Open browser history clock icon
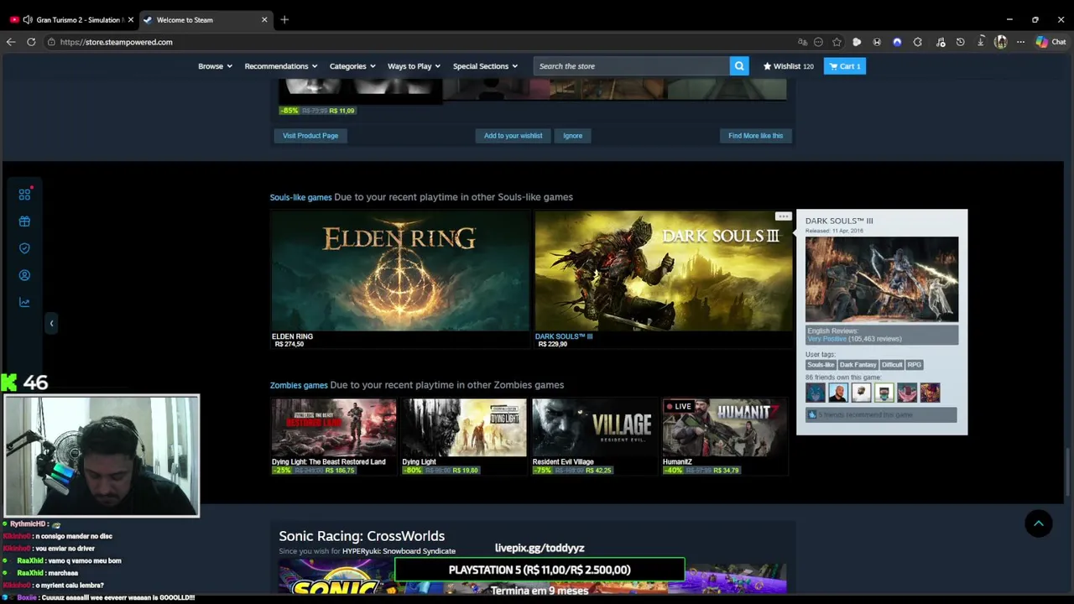Viewport: 1074px width, 604px height. (960, 42)
